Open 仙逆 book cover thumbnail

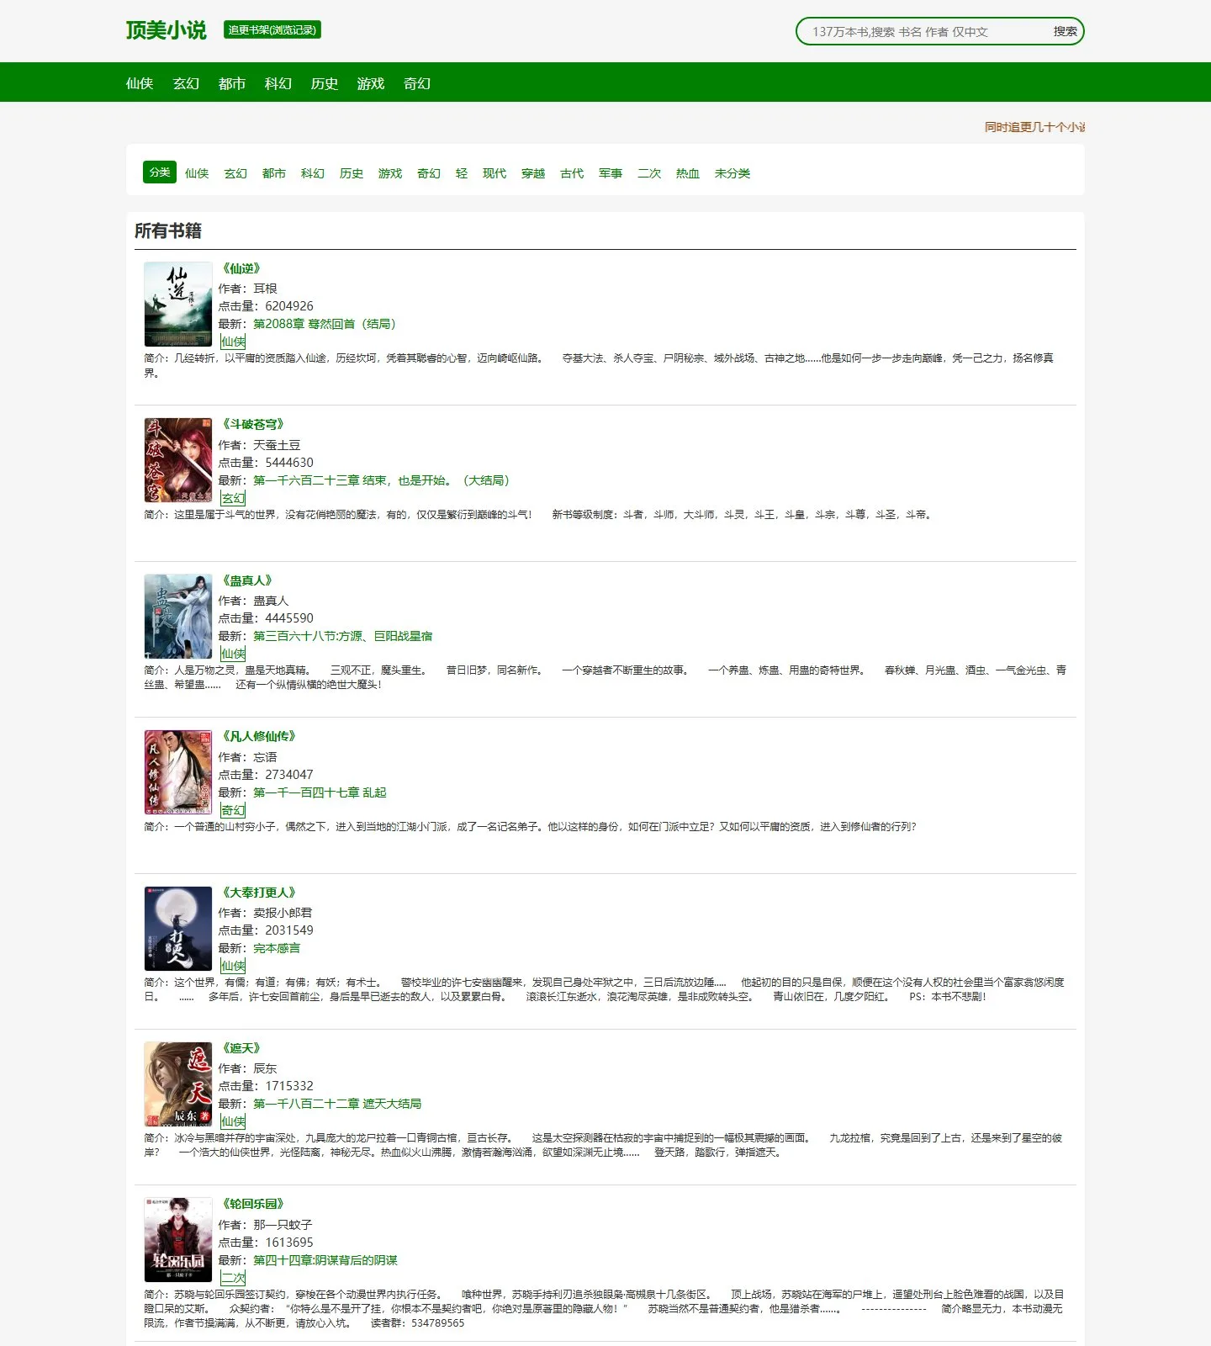coord(178,304)
